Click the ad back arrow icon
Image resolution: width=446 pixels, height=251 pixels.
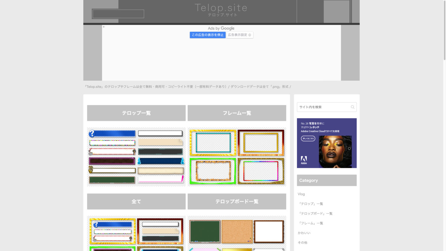tap(104, 27)
